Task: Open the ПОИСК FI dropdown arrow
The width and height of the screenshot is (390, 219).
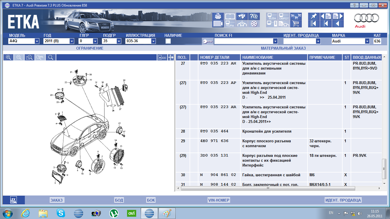Action: [276, 41]
